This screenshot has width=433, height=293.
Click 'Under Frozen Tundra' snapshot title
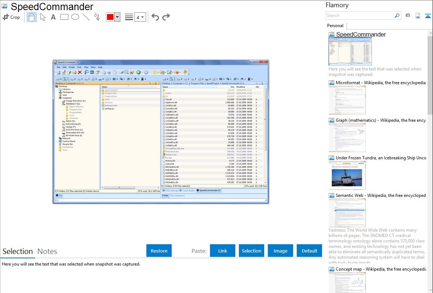381,158
